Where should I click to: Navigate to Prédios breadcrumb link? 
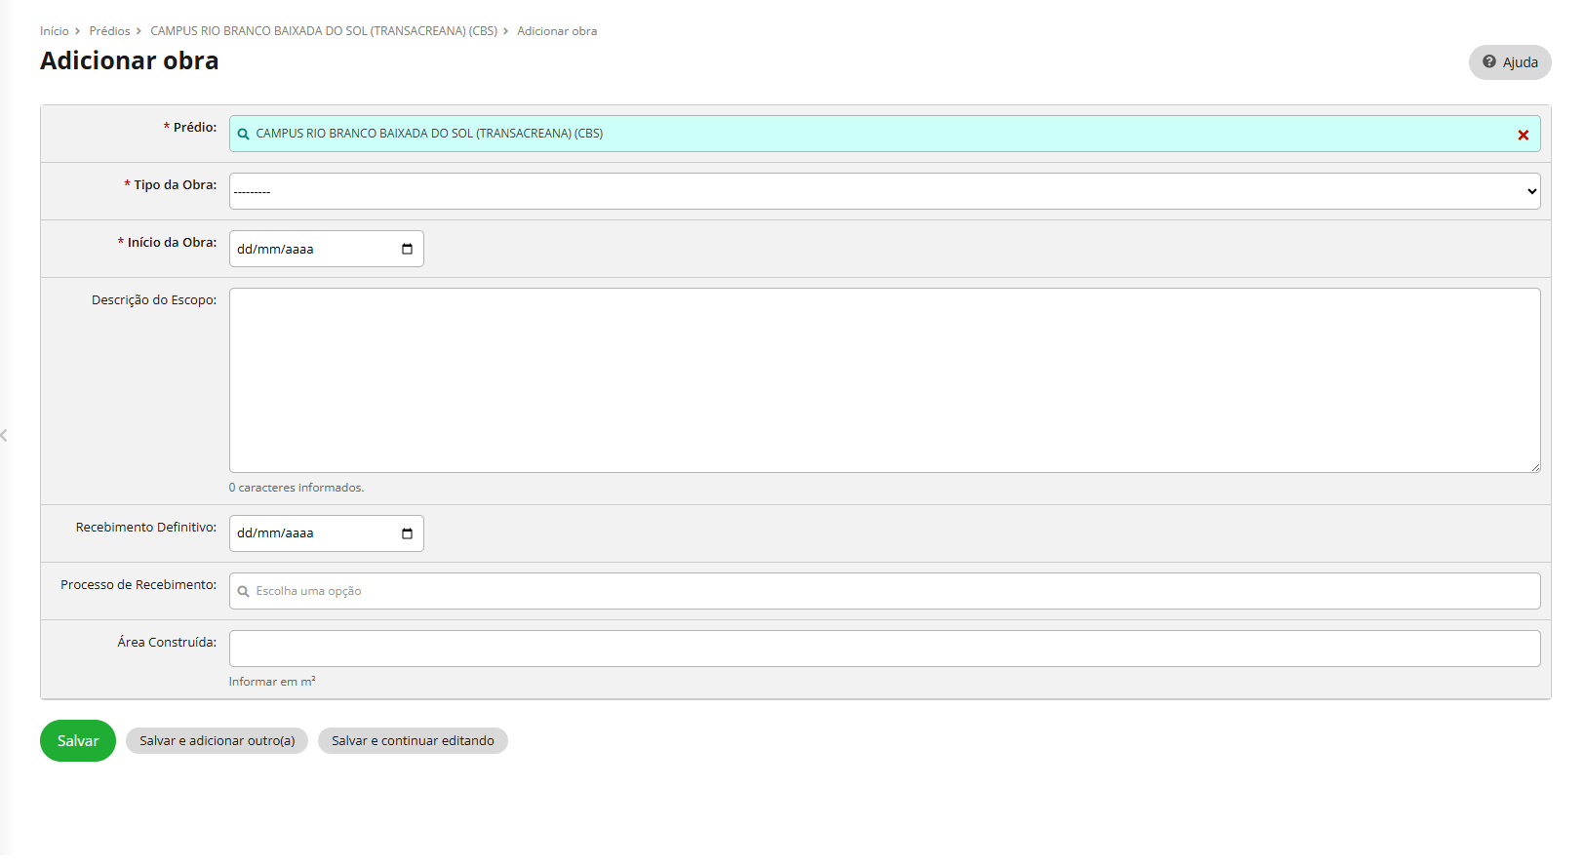coord(109,31)
